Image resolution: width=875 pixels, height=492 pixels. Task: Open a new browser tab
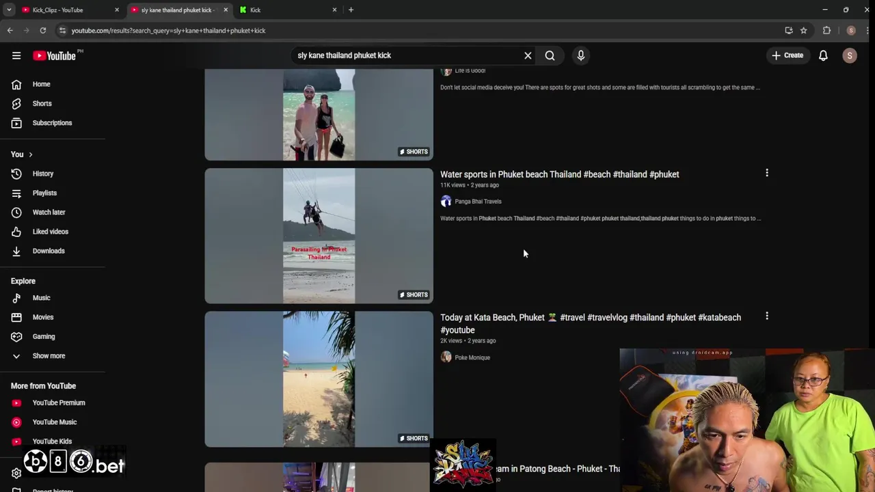coord(351,10)
